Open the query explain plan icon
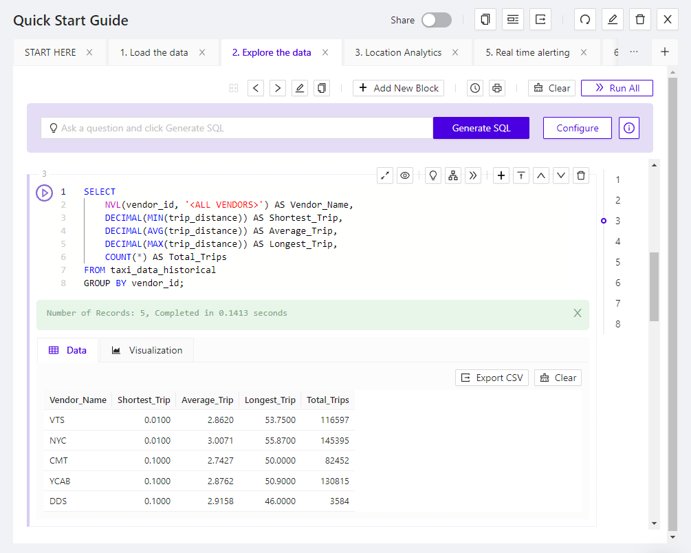 (452, 175)
